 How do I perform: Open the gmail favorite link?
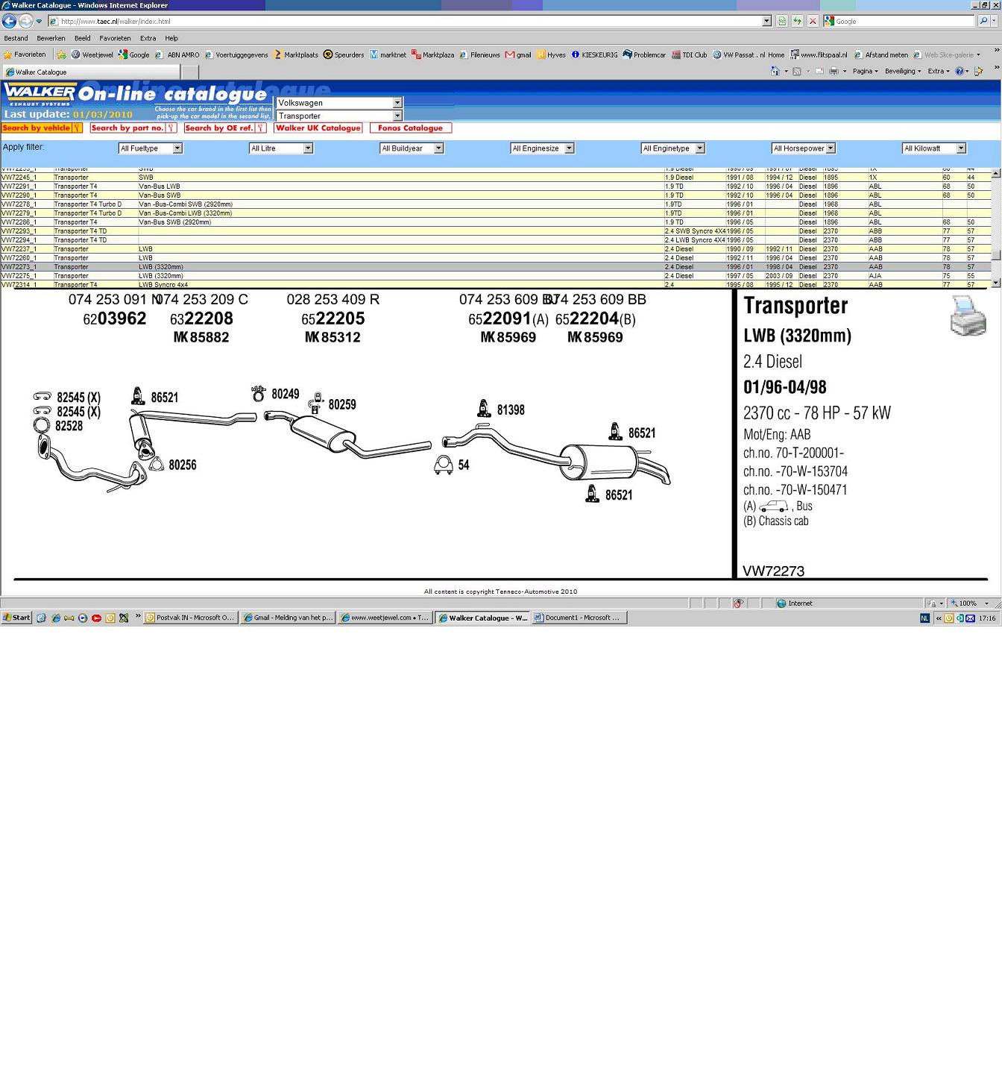pos(518,54)
